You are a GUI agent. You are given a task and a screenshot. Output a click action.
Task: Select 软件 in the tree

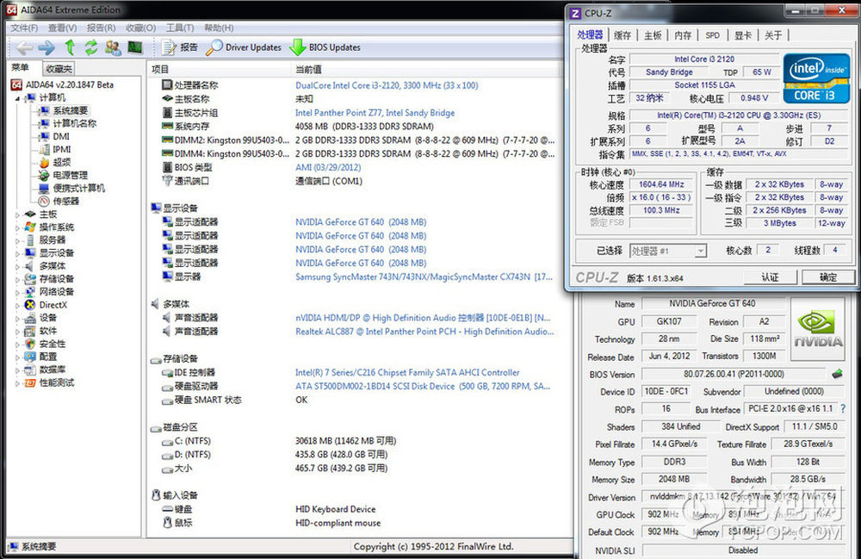47,331
